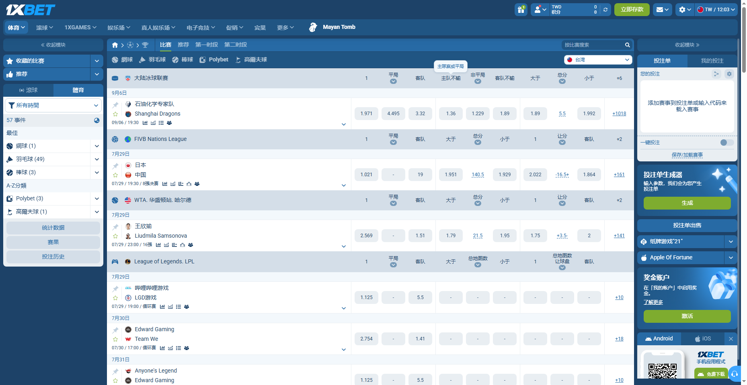Screen dimensions: 747x385
Task: Open 投注历史 in sidebar
Action: tap(53, 257)
